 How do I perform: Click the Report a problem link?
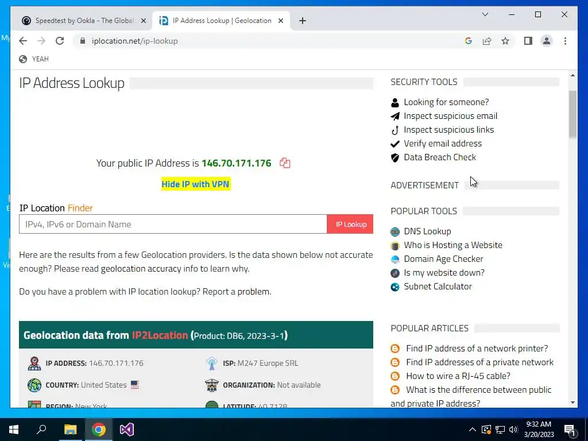[236, 292]
